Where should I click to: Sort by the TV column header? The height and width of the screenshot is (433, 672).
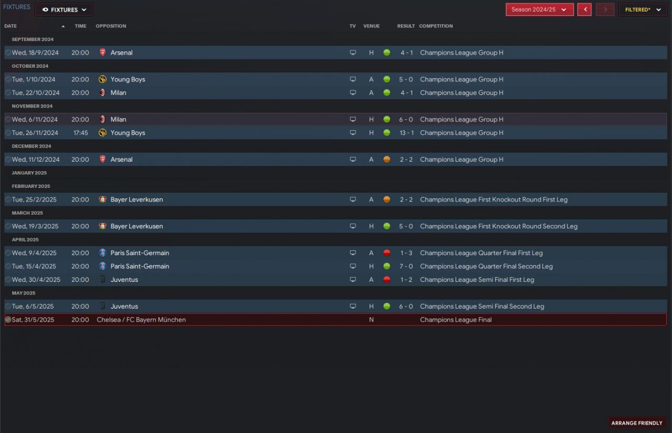pos(353,26)
